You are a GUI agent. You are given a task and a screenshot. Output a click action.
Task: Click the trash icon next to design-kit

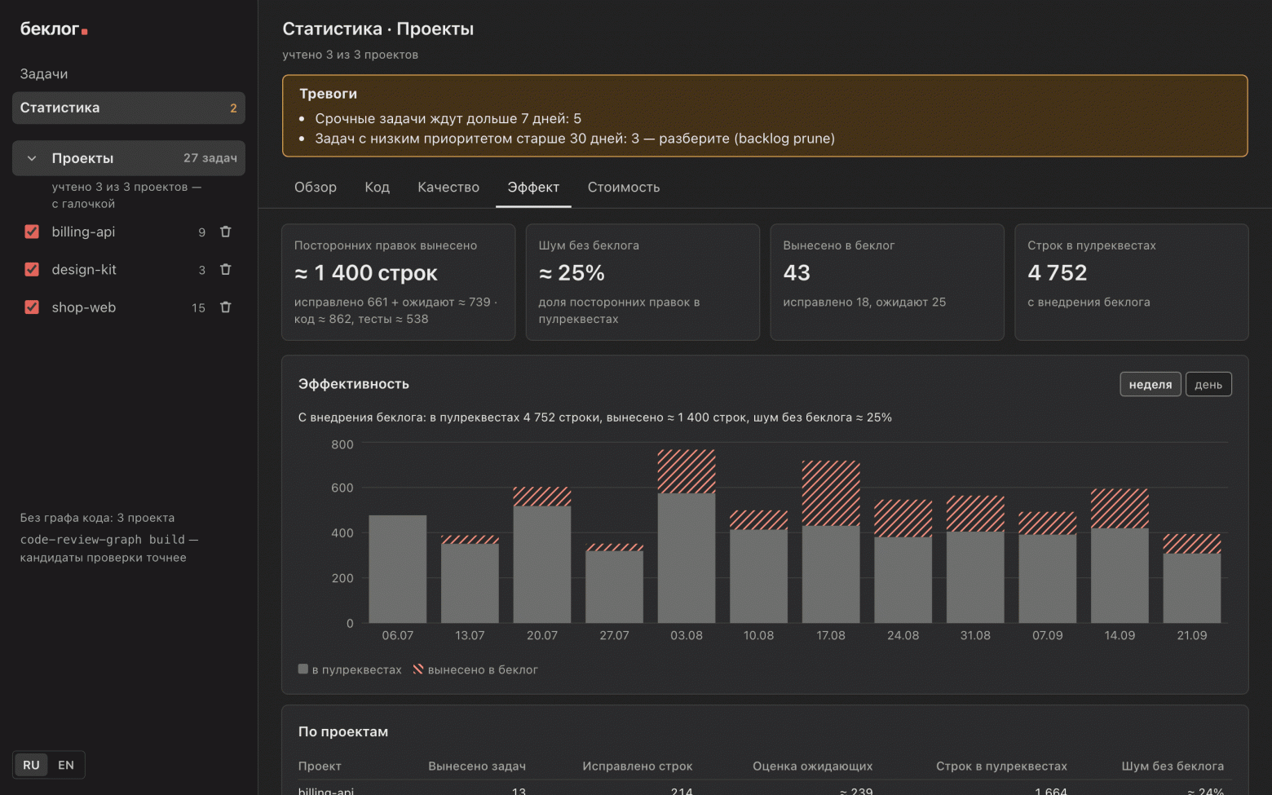[x=226, y=269]
